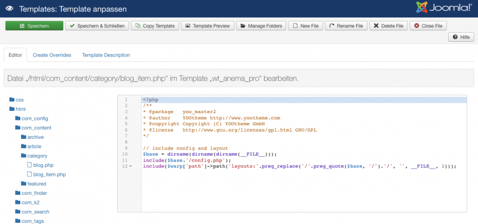Click the Copy Template button
This screenshot has height=224, width=478.
tap(155, 26)
